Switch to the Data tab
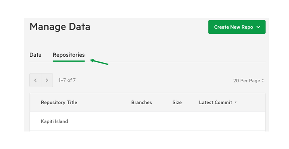The width and height of the screenshot is (289, 149). [x=35, y=55]
